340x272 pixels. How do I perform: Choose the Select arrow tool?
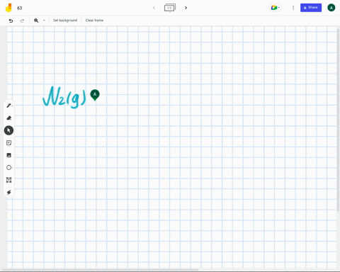pos(8,130)
